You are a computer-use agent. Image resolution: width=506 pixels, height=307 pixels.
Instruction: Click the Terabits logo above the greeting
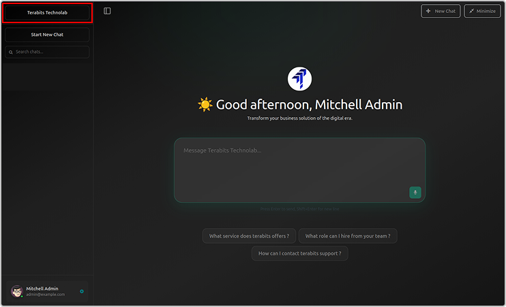[x=299, y=79]
